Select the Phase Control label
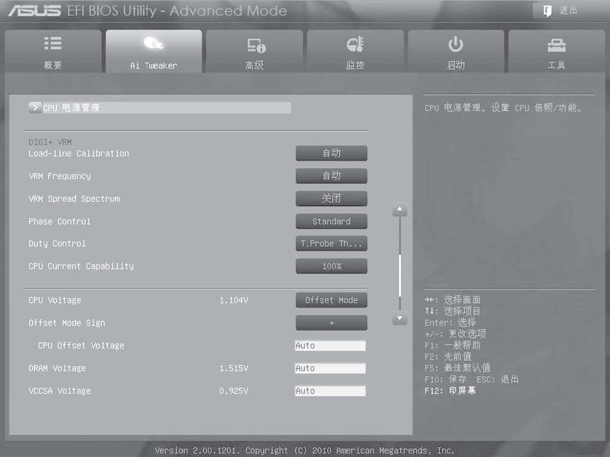This screenshot has width=610, height=457. point(60,221)
